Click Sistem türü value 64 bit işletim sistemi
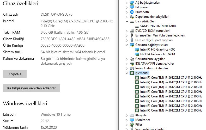Screen dimensions: 206x130 coord(73,52)
